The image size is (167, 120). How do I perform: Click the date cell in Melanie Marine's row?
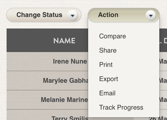tap(163, 100)
